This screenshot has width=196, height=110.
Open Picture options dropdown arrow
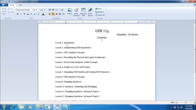[70, 16]
